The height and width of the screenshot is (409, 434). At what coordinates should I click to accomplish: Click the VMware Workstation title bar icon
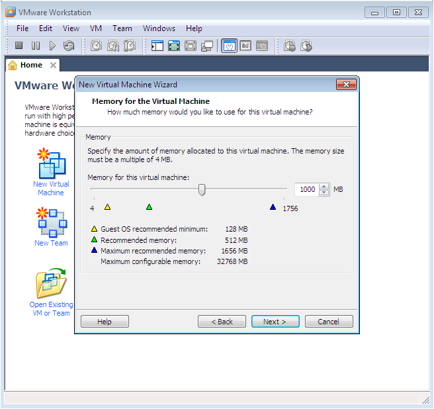[x=11, y=12]
